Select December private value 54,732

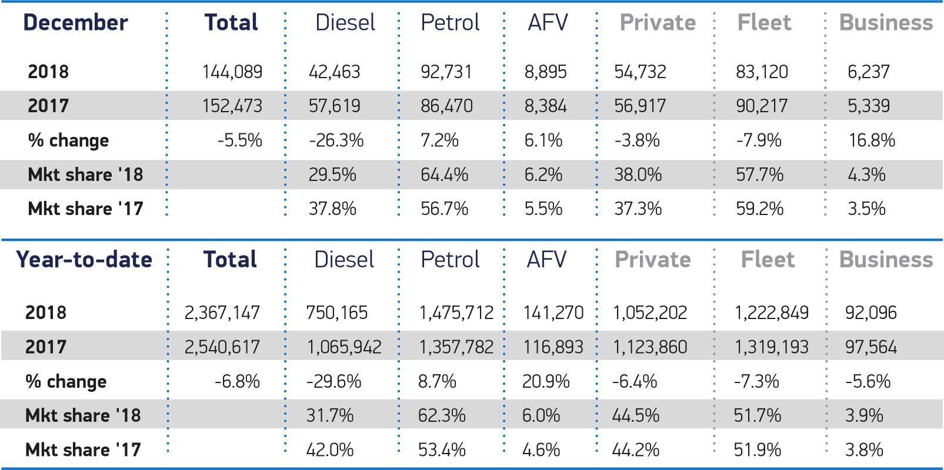[x=640, y=72]
